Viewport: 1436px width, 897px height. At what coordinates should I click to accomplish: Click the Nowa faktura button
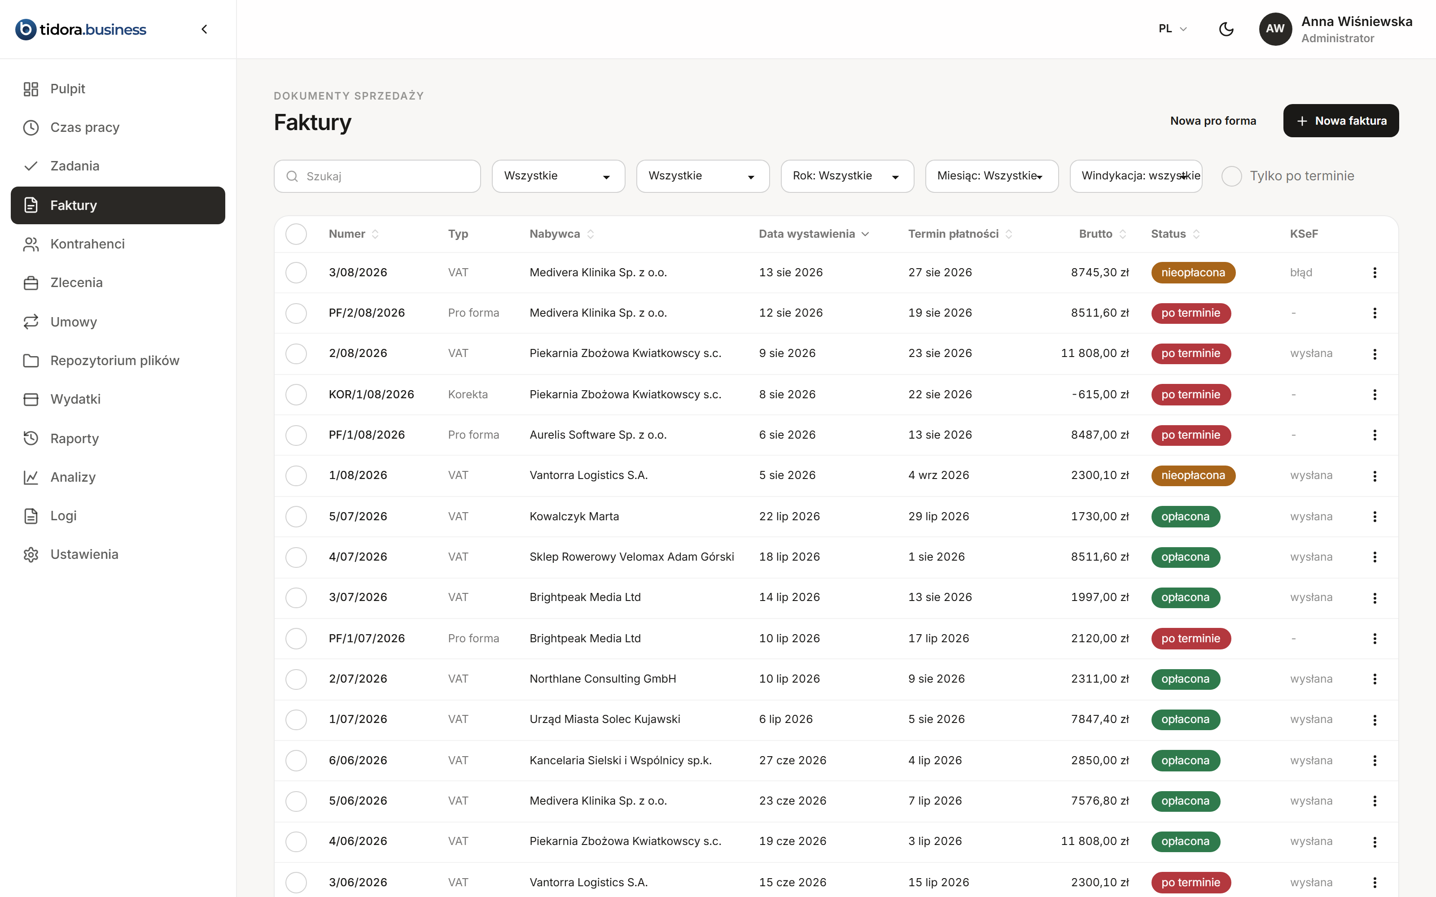[1340, 121]
